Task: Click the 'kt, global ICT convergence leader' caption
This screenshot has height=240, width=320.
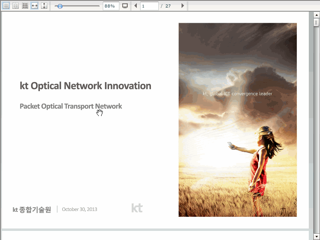Action: [238, 94]
